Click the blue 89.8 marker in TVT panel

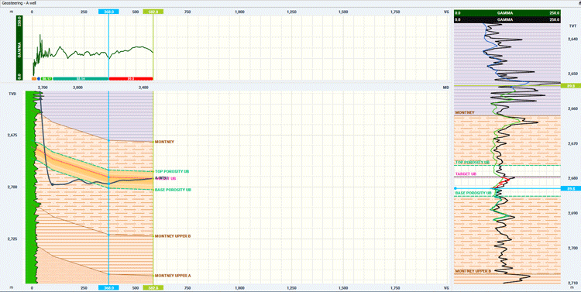click(x=571, y=189)
